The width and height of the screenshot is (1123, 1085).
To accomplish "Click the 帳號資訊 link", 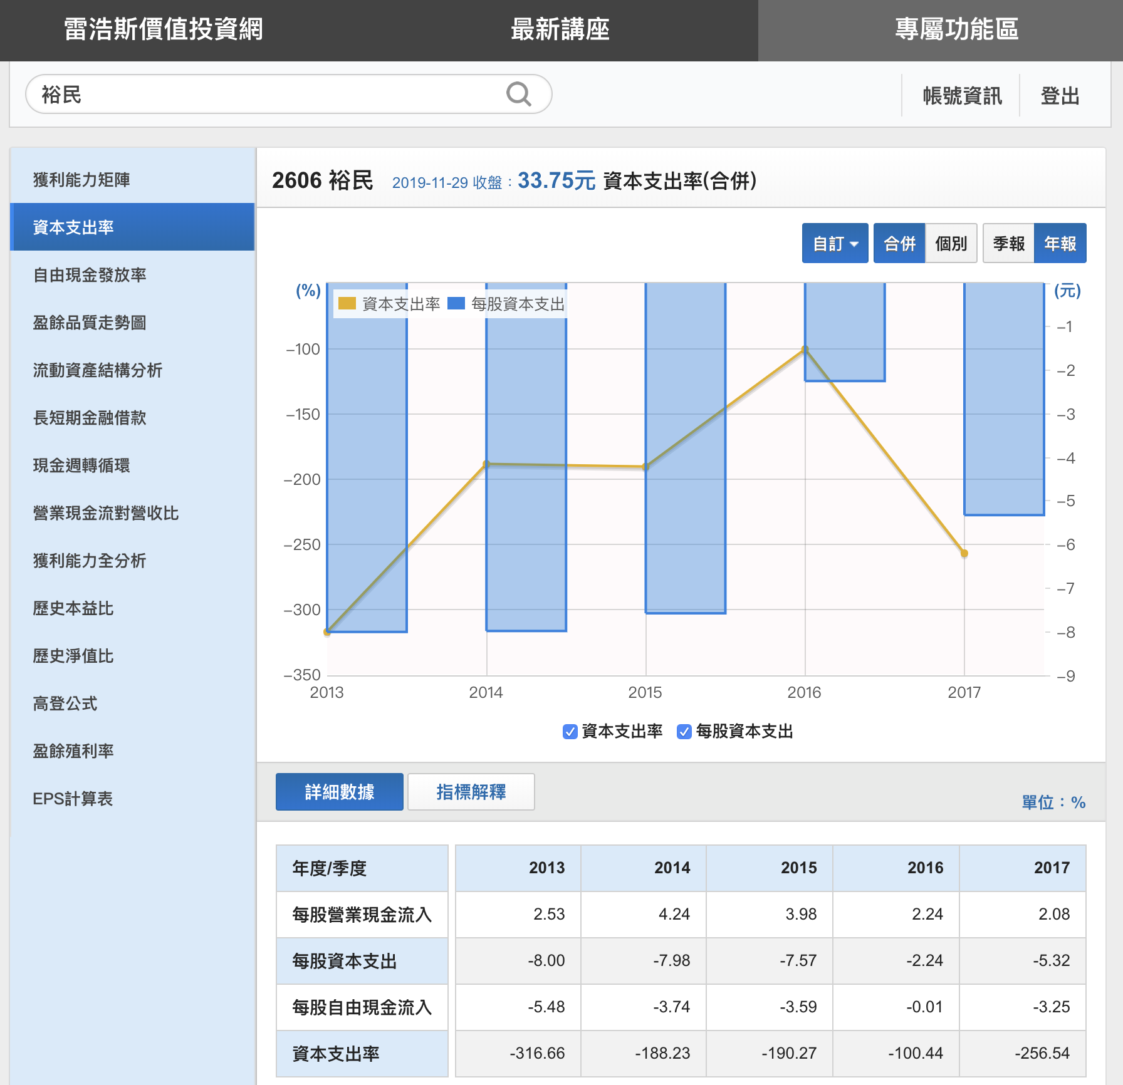I will [x=962, y=96].
